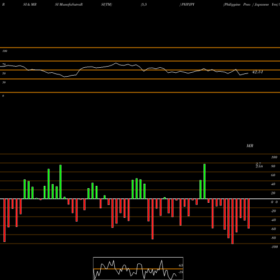Click the 30 label on the RSI axis

tap(4, 82)
